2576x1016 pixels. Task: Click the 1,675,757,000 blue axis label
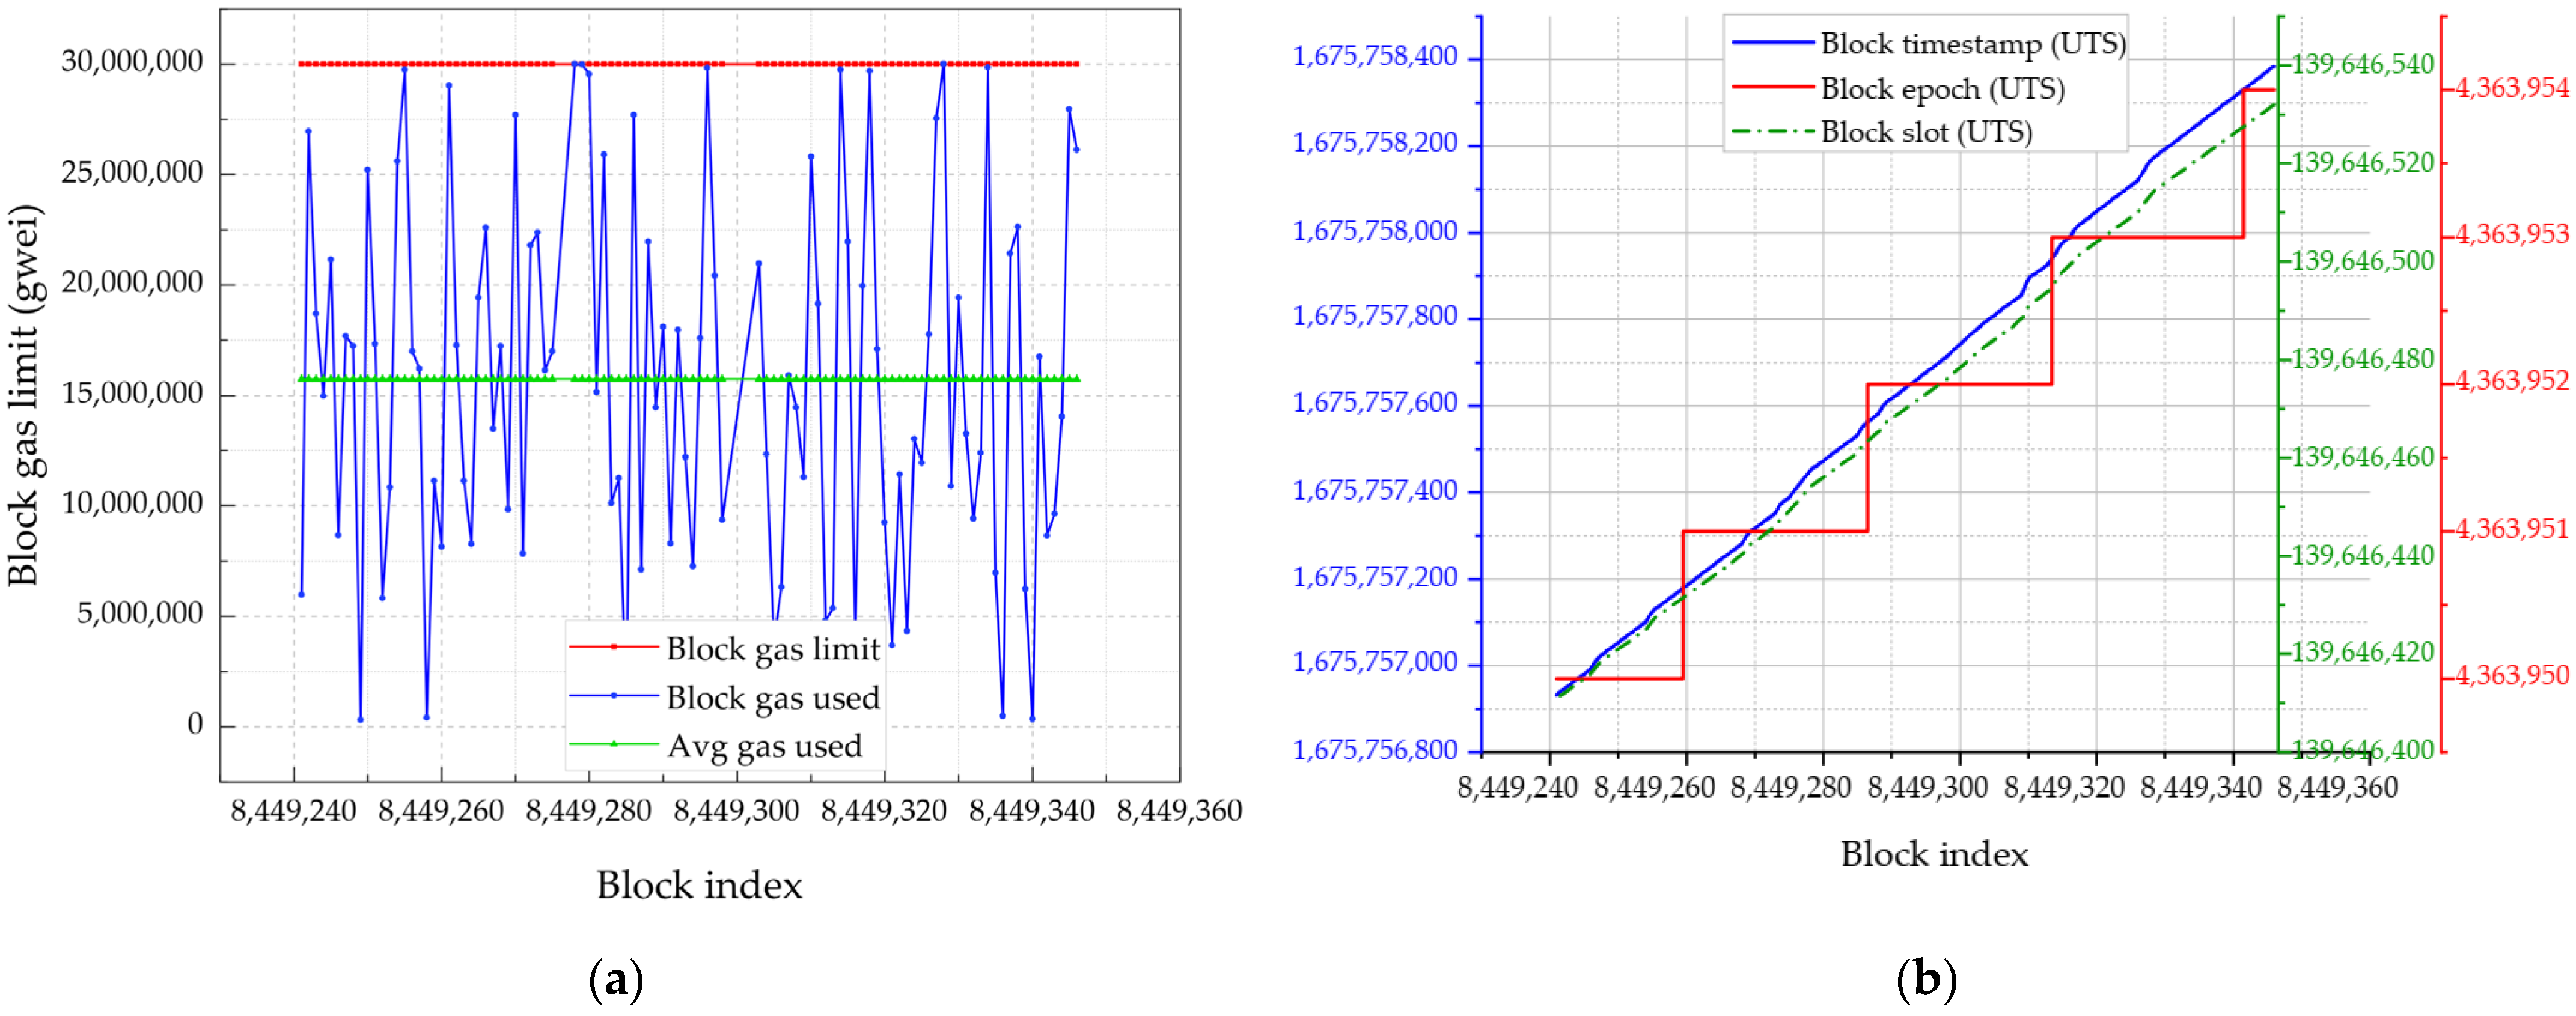(1375, 662)
